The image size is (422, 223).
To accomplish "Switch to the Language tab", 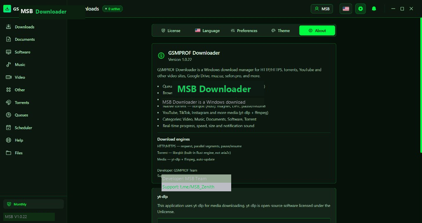I will 207,30.
